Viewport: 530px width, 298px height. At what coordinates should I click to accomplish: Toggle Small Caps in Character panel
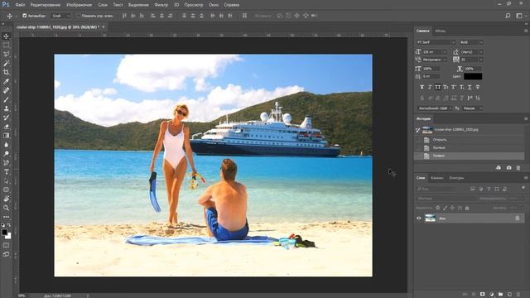(446, 87)
